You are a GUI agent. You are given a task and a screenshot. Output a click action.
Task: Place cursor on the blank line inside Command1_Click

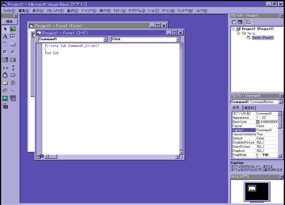pos(111,49)
